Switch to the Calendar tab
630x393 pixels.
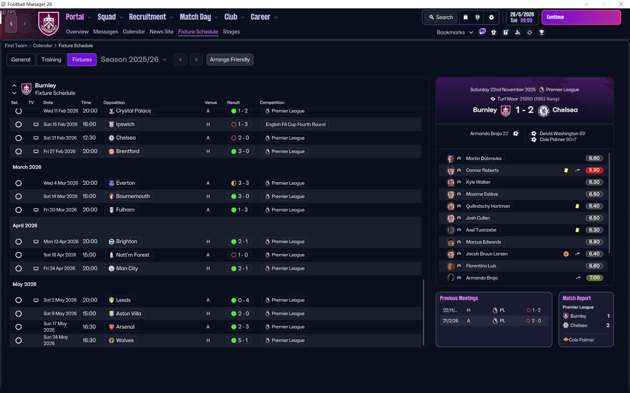[x=134, y=32]
